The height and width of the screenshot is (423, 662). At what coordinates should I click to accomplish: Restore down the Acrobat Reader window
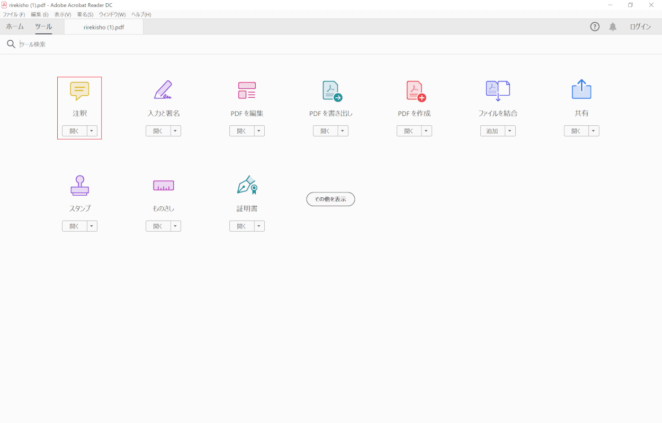coord(630,5)
